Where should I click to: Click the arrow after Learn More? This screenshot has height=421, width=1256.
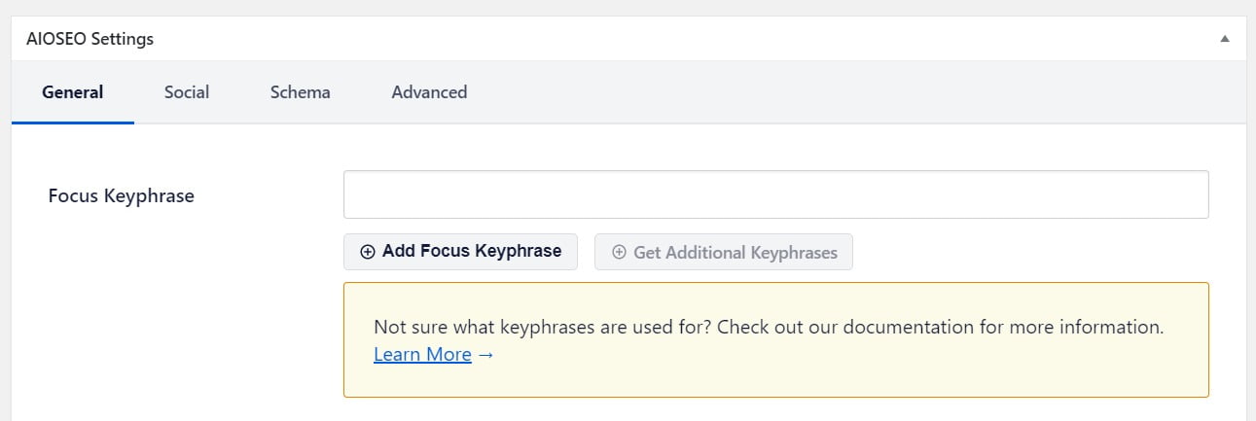[486, 355]
